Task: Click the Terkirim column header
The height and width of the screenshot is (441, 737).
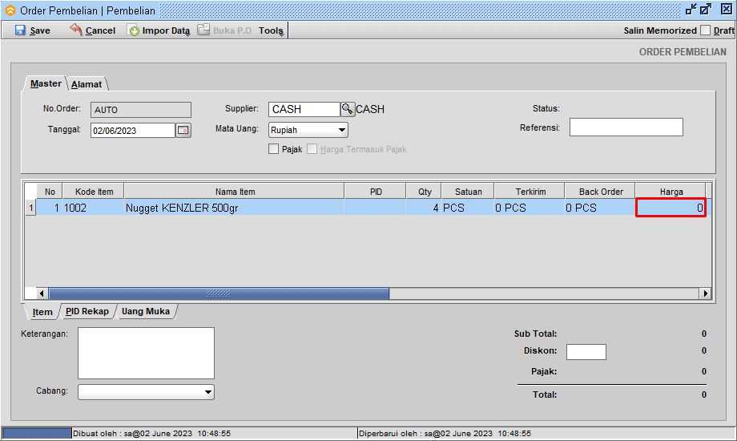Action: pyautogui.click(x=530, y=192)
